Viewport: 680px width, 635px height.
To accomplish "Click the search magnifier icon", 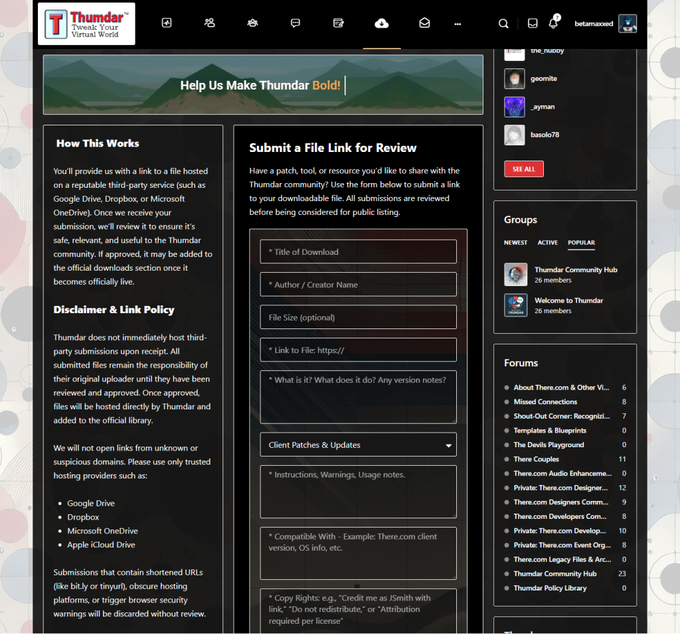I will 503,23.
